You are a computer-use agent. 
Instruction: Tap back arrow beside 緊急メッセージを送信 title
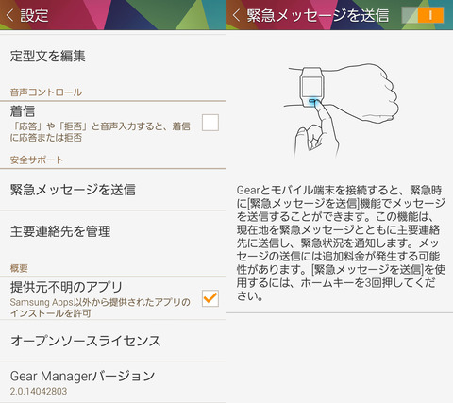coord(236,15)
